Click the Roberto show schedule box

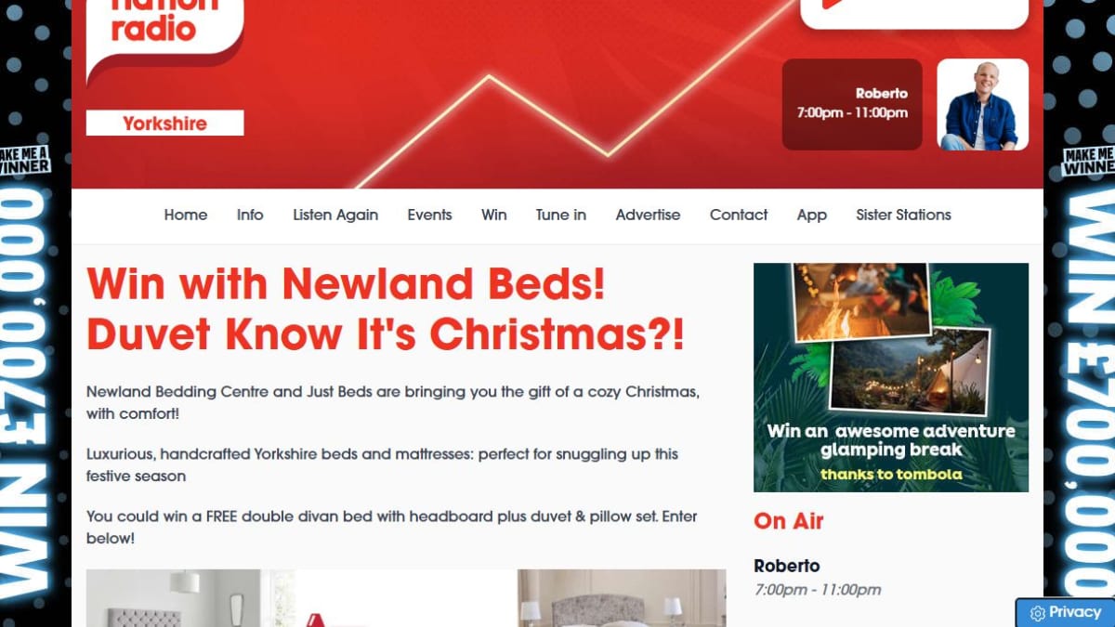852,104
